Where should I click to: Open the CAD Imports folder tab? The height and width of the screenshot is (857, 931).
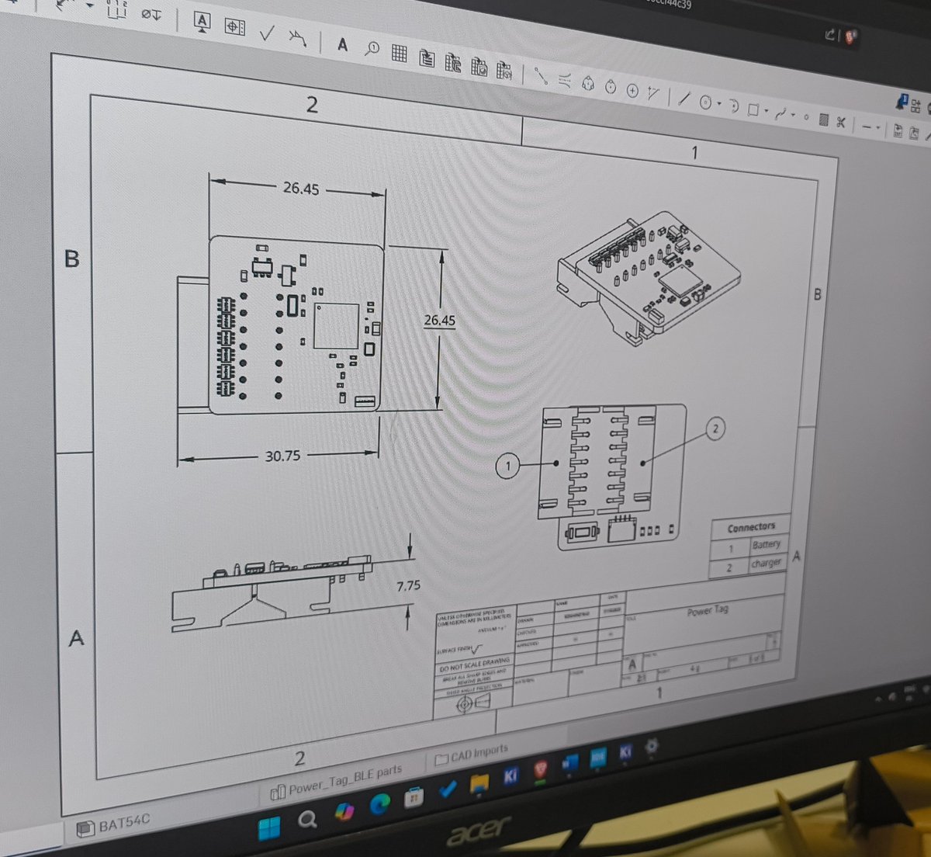pos(472,755)
